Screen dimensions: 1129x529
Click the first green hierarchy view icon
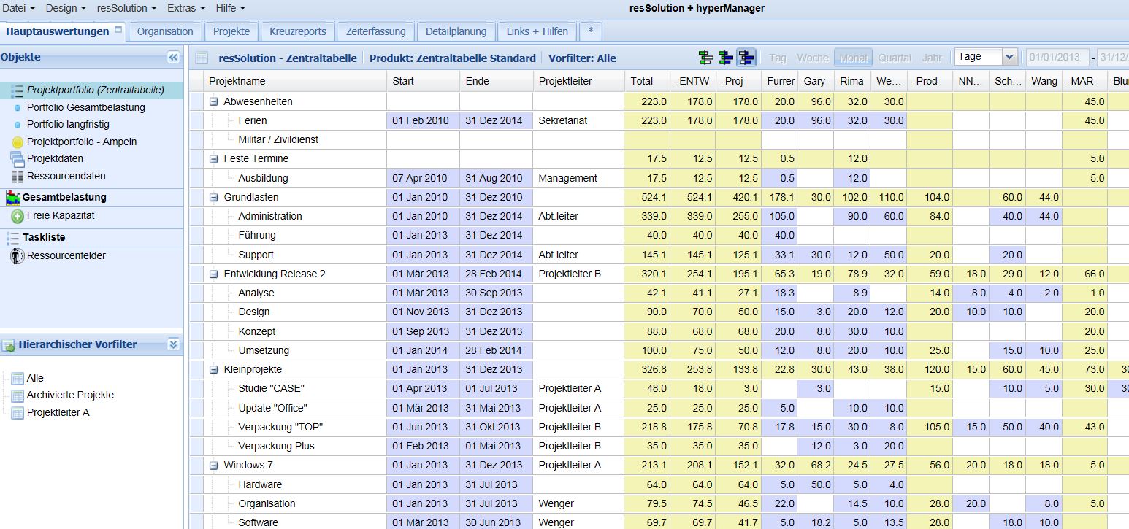pos(706,58)
